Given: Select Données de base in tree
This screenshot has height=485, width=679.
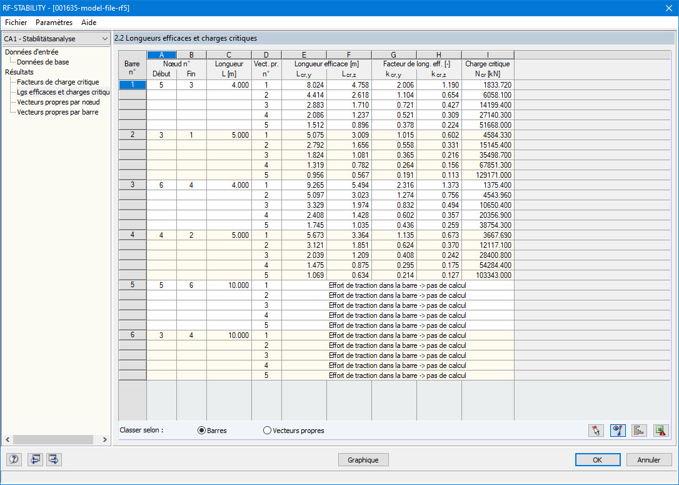Looking at the screenshot, I should [x=43, y=62].
